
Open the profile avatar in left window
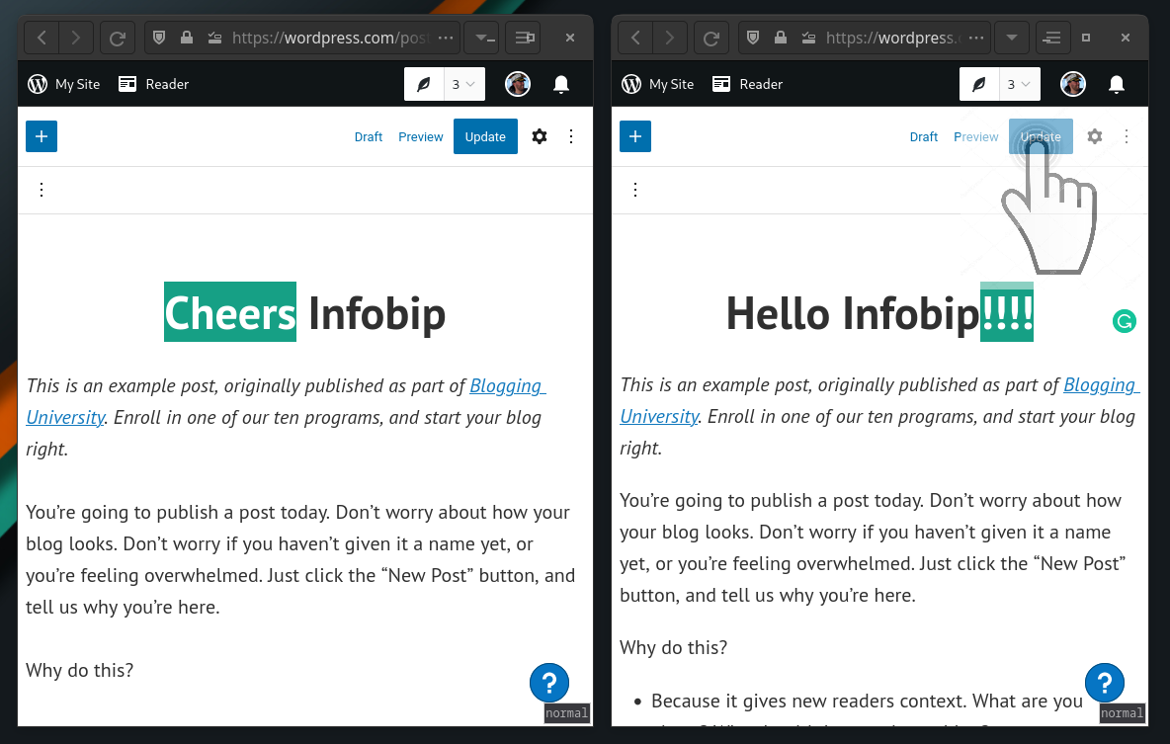click(x=518, y=84)
